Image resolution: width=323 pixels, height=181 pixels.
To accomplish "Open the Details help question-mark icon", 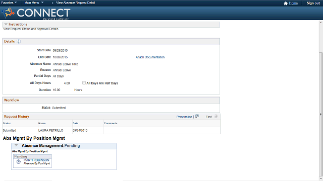I will (19, 41).
